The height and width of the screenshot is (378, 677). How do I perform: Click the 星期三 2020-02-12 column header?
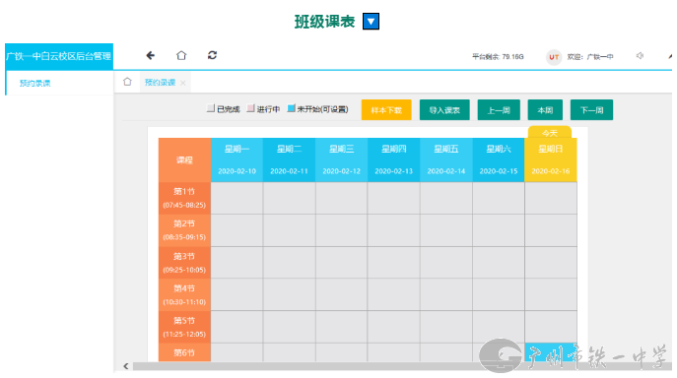[342, 159]
